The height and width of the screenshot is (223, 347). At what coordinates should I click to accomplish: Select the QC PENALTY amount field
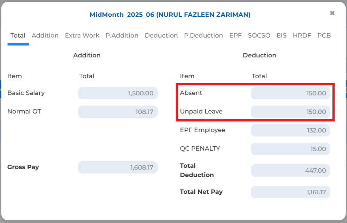[x=290, y=149]
